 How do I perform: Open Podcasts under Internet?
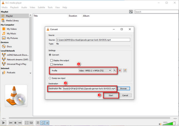click(11, 73)
